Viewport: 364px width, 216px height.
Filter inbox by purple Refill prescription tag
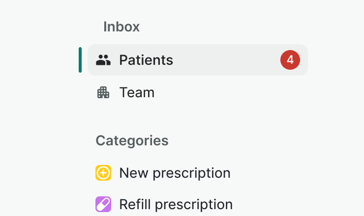103,204
